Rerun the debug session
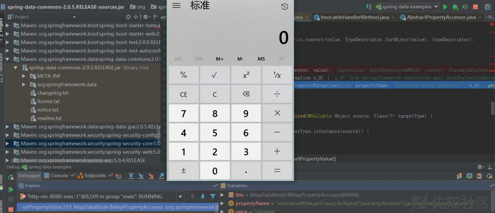 (11, 177)
